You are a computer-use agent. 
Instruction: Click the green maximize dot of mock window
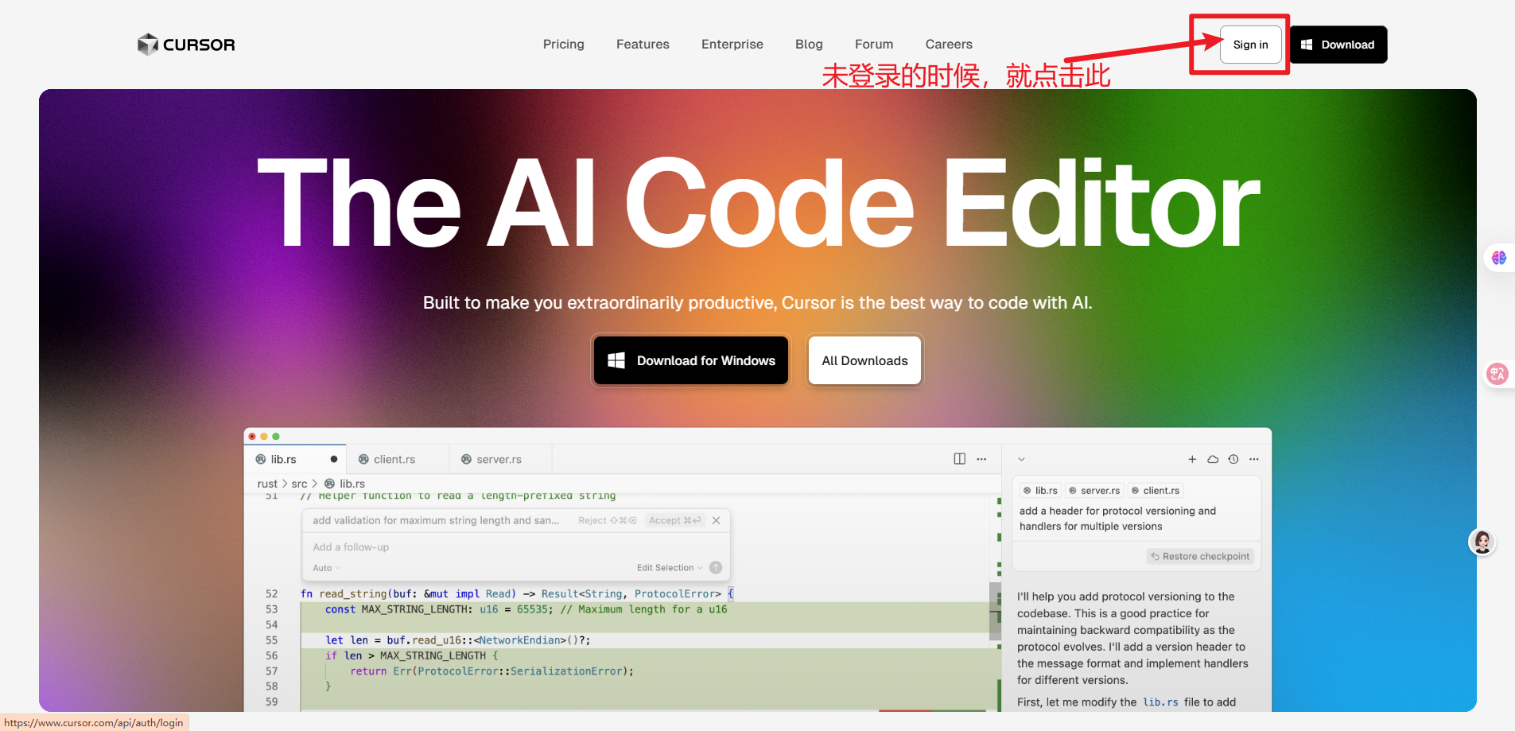276,437
